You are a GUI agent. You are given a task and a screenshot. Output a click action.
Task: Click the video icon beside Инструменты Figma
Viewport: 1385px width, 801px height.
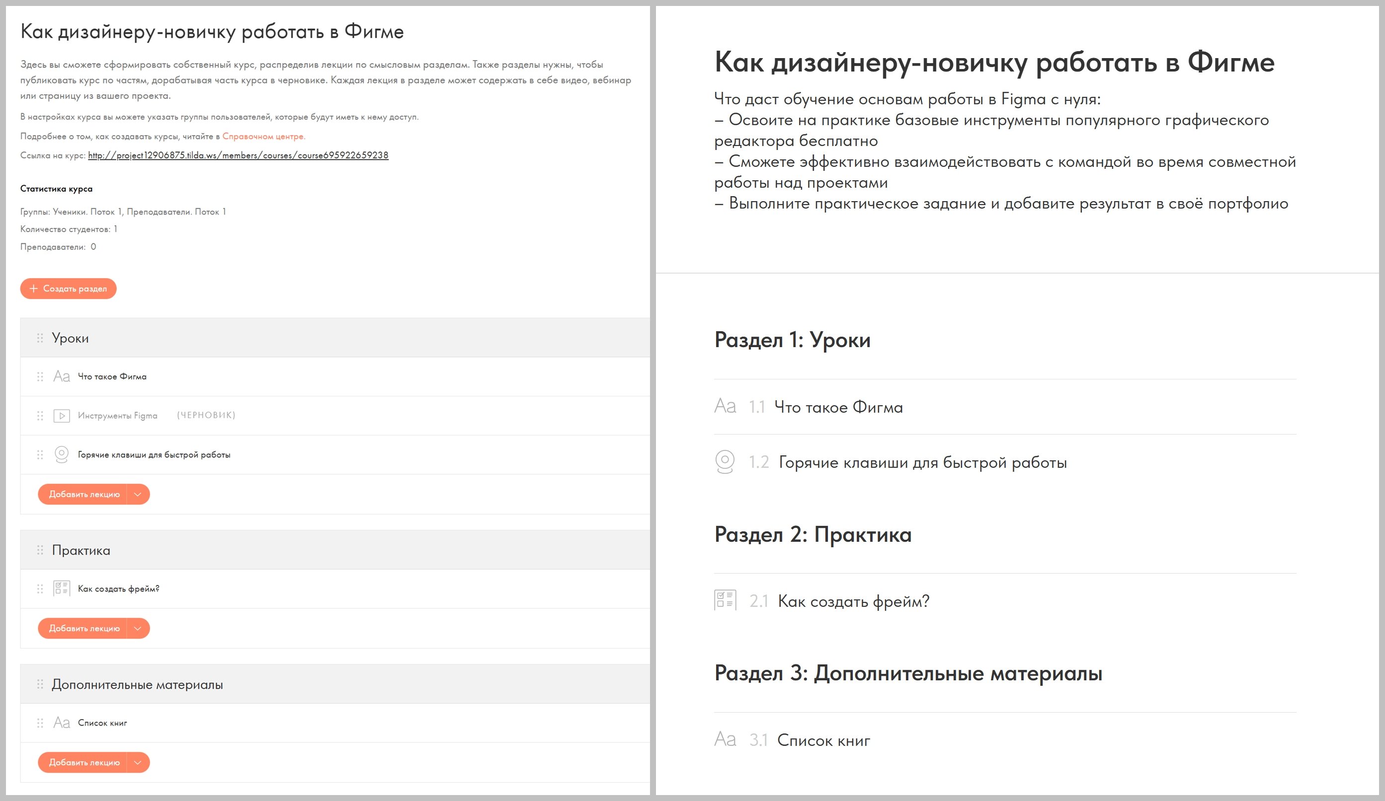pyautogui.click(x=62, y=416)
